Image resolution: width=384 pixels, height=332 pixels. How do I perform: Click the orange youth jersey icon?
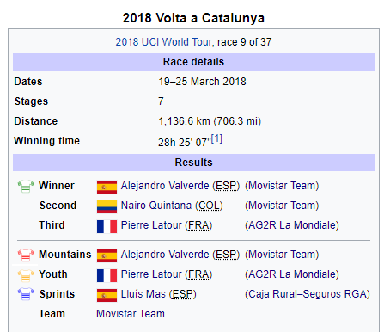coord(26,275)
